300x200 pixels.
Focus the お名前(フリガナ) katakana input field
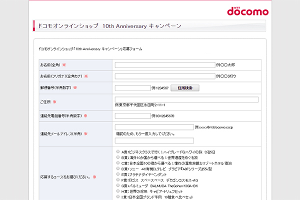coord(165,76)
